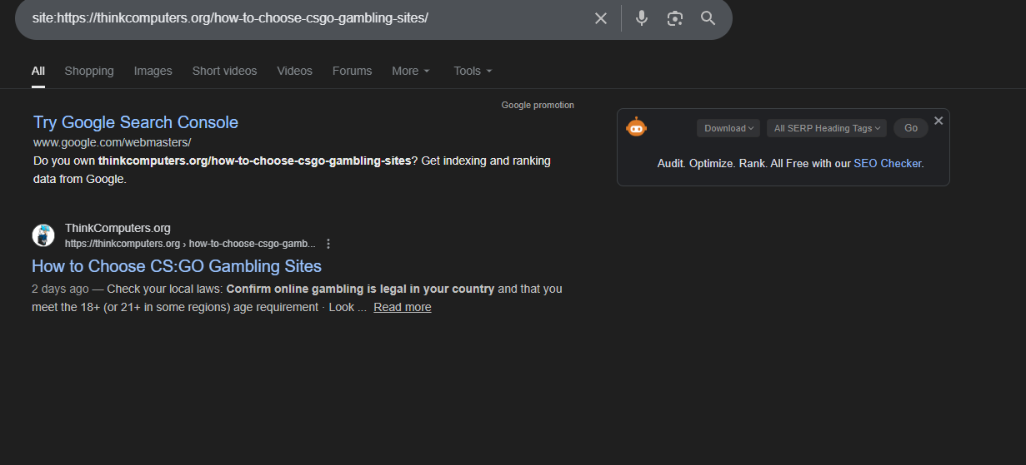Viewport: 1026px width, 465px height.
Task: Click the ThinkComputers.org site favicon
Action: 43,235
